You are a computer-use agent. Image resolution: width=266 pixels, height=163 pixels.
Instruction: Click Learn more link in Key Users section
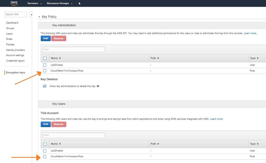(216, 119)
